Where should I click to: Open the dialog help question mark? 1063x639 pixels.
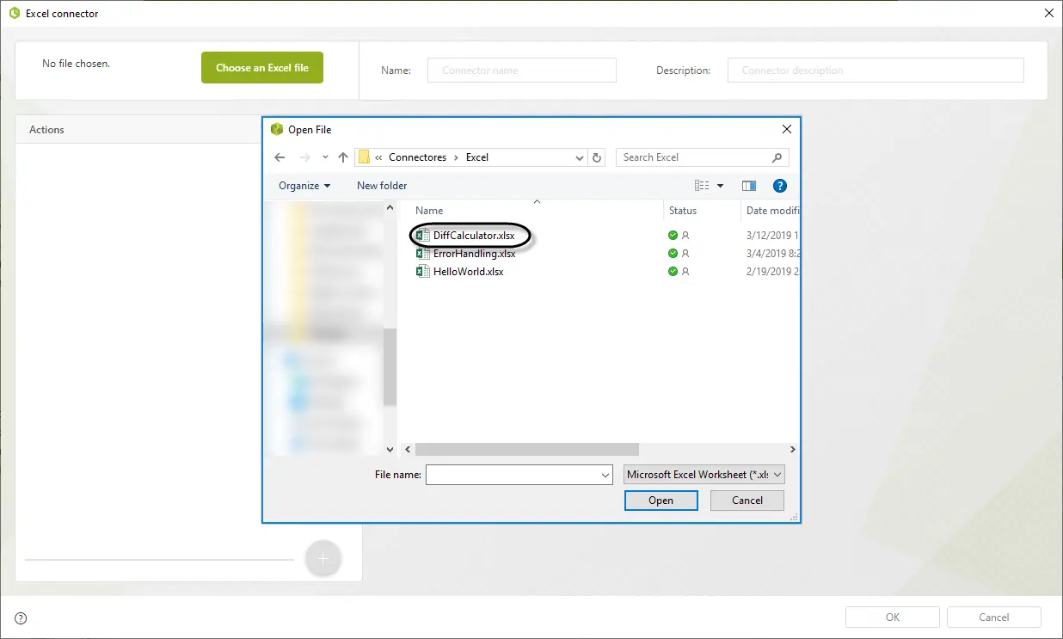780,186
